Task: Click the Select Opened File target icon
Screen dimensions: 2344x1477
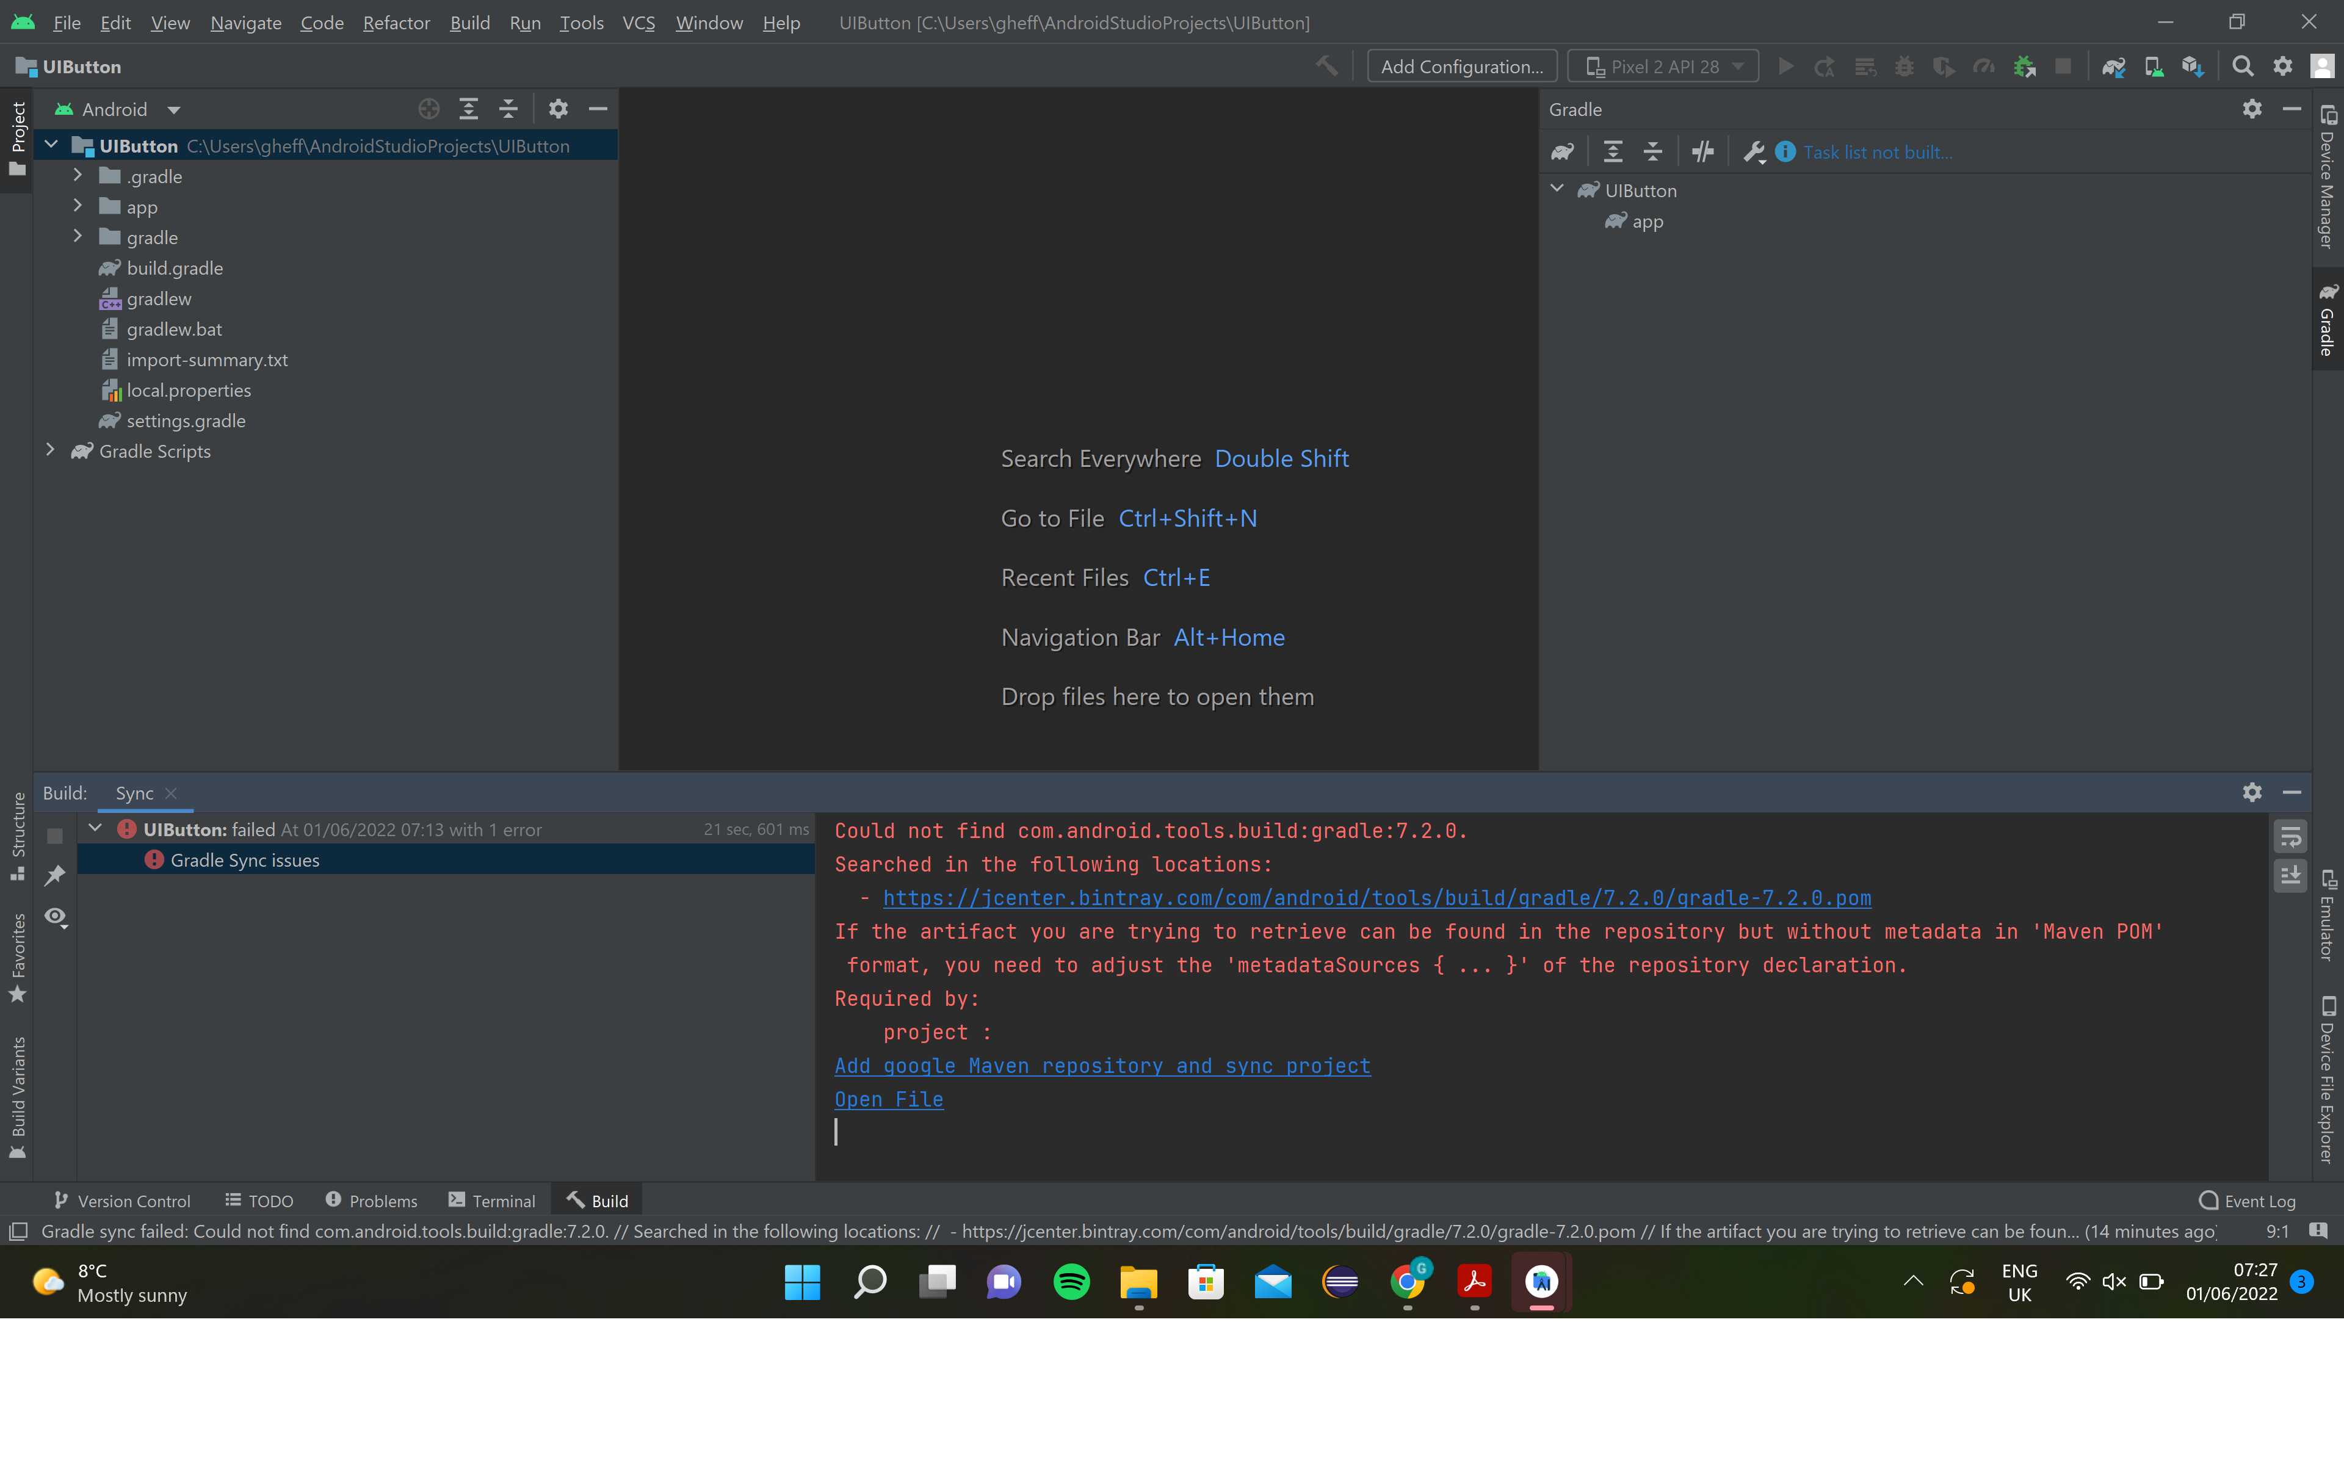Action: coord(429,109)
